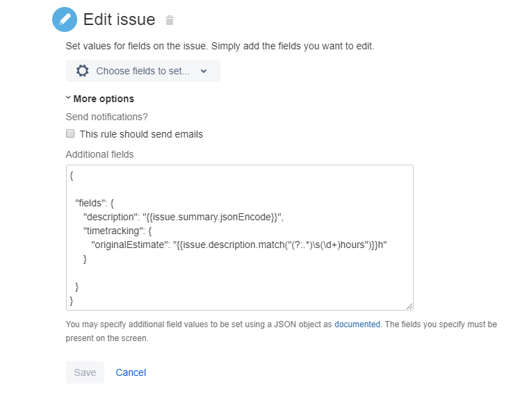Image resolution: width=511 pixels, height=412 pixels.
Task: Click the 'Additional fields' label
Action: [99, 154]
